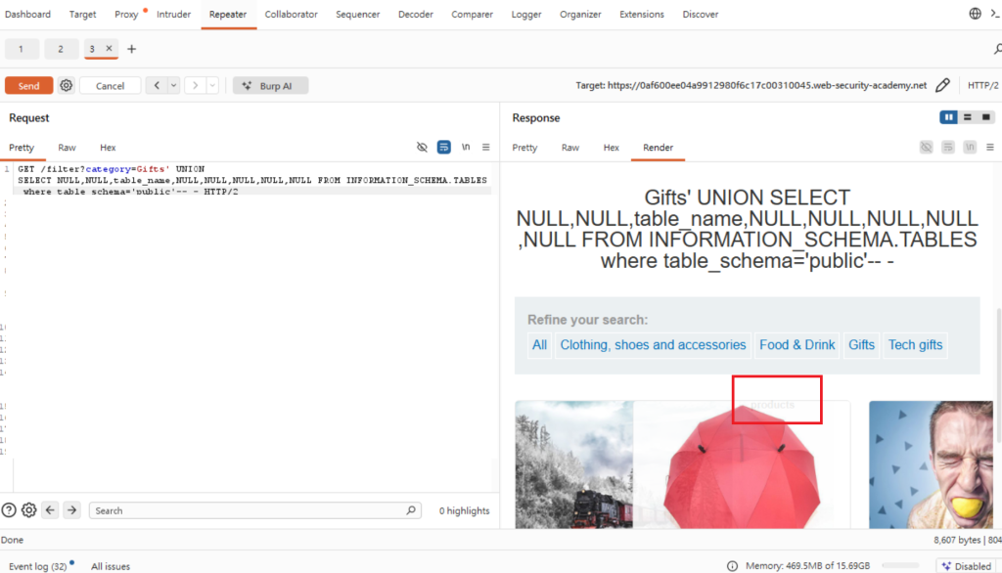The width and height of the screenshot is (1002, 573).
Task: Click the 'Clothing, shoes and accessories' link
Action: 653,345
